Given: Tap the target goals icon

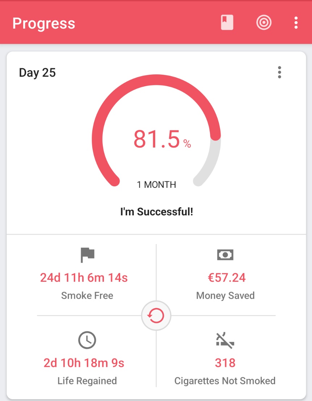Looking at the screenshot, I should (x=264, y=23).
